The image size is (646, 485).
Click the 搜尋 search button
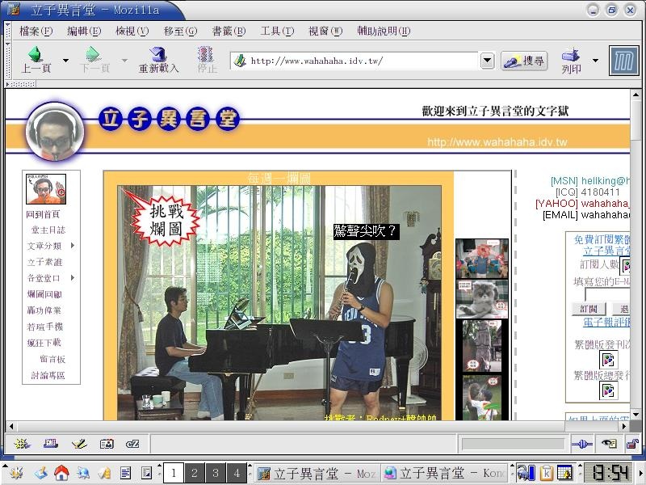524,61
